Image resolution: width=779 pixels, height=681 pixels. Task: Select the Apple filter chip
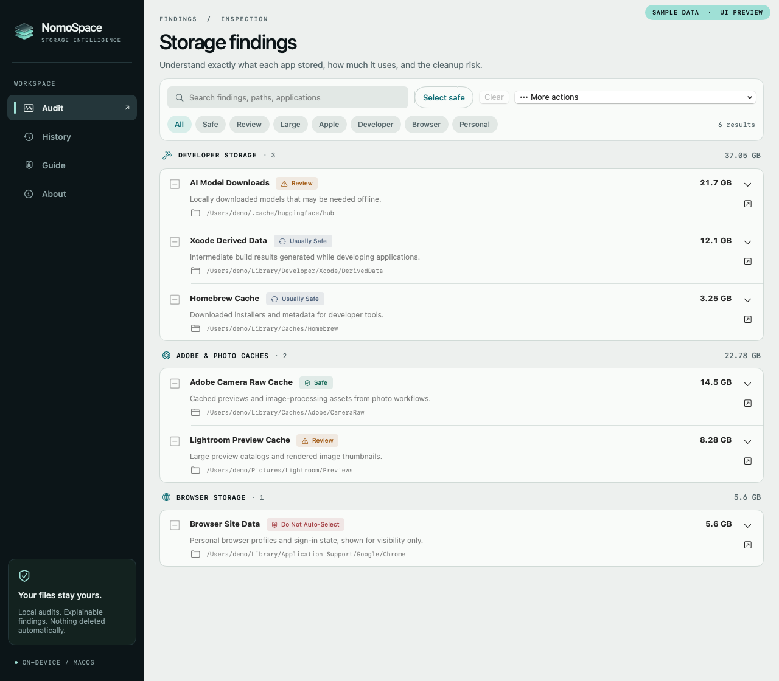coord(329,125)
